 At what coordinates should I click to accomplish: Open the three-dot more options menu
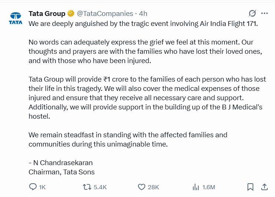[x=264, y=13]
